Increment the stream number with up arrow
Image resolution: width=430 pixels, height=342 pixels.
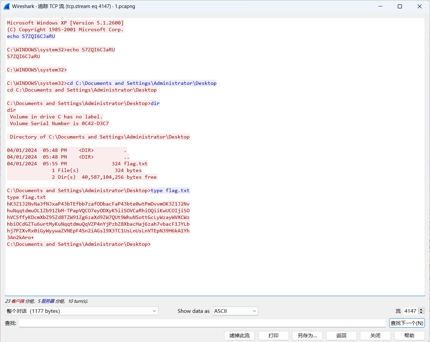point(422,309)
